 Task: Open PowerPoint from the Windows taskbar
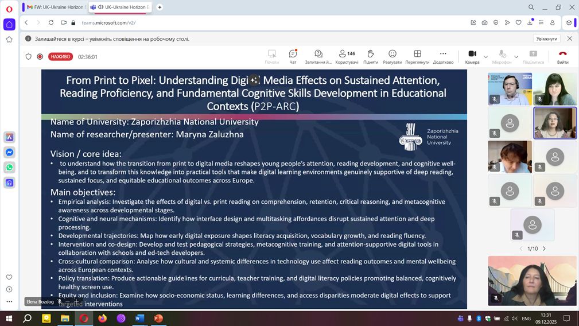(x=158, y=318)
